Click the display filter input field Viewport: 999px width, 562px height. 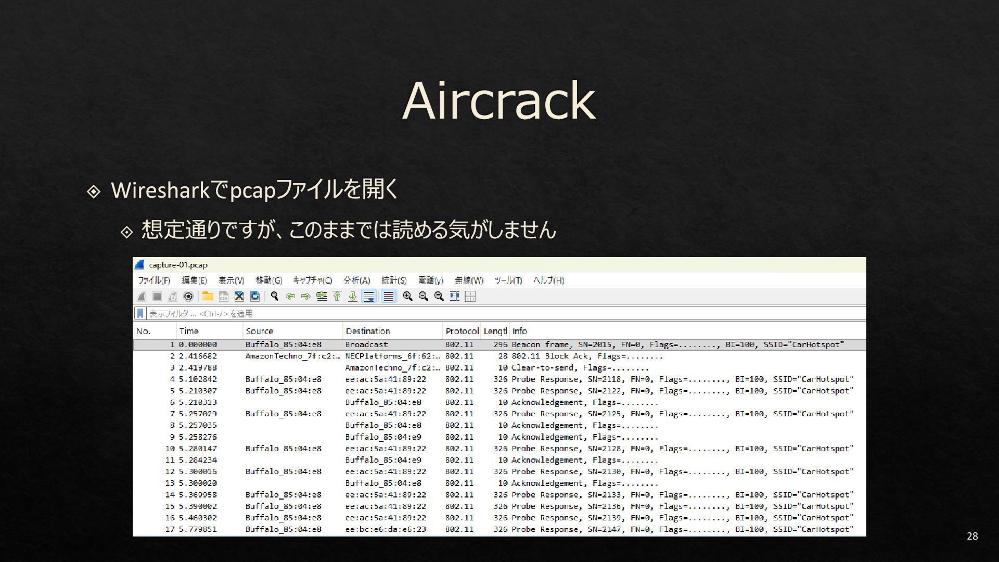pos(468,313)
